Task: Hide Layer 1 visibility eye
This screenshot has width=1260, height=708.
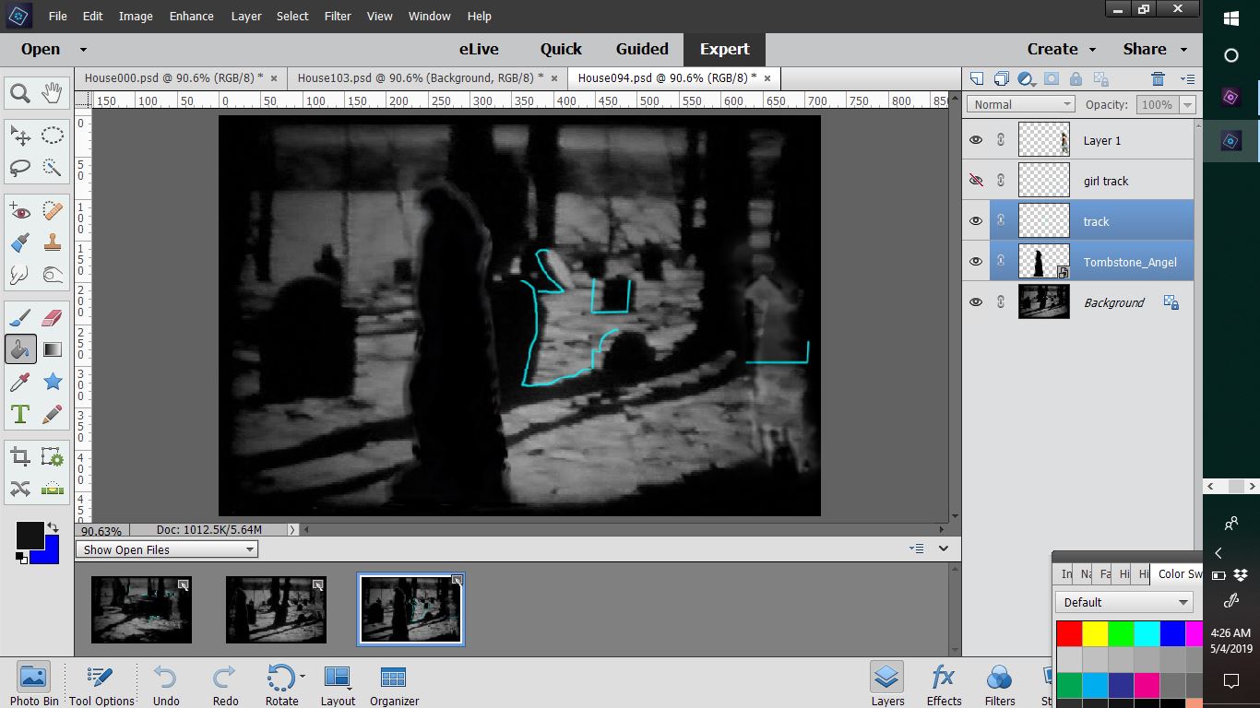Action: click(x=976, y=140)
